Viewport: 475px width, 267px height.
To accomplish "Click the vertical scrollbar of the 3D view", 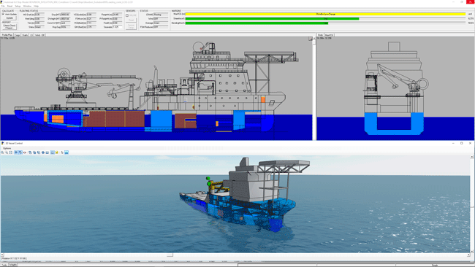I will (x=471, y=204).
